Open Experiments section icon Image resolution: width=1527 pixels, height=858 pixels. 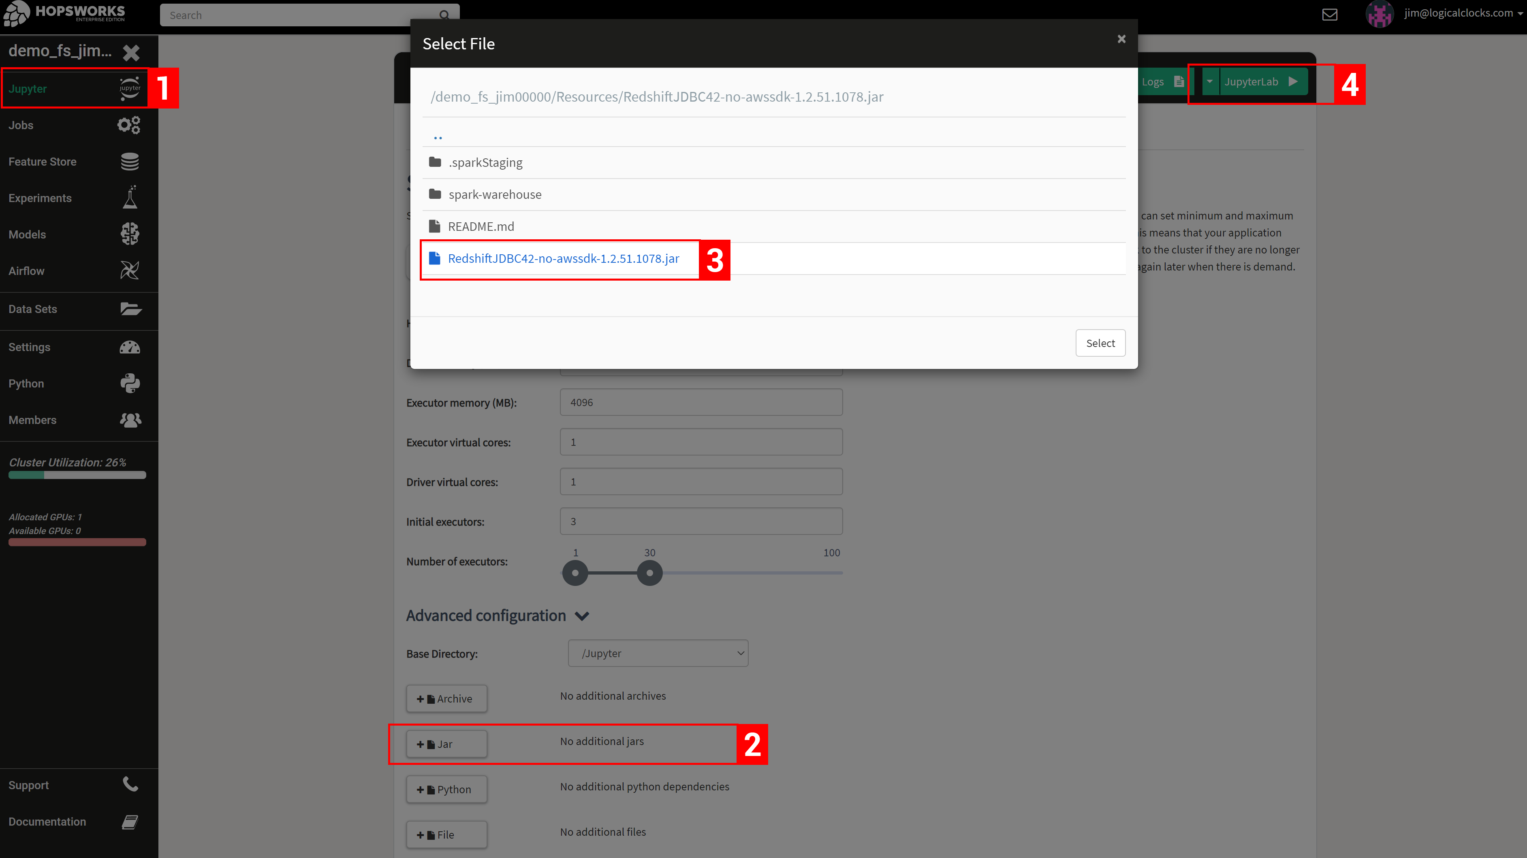[x=130, y=198]
